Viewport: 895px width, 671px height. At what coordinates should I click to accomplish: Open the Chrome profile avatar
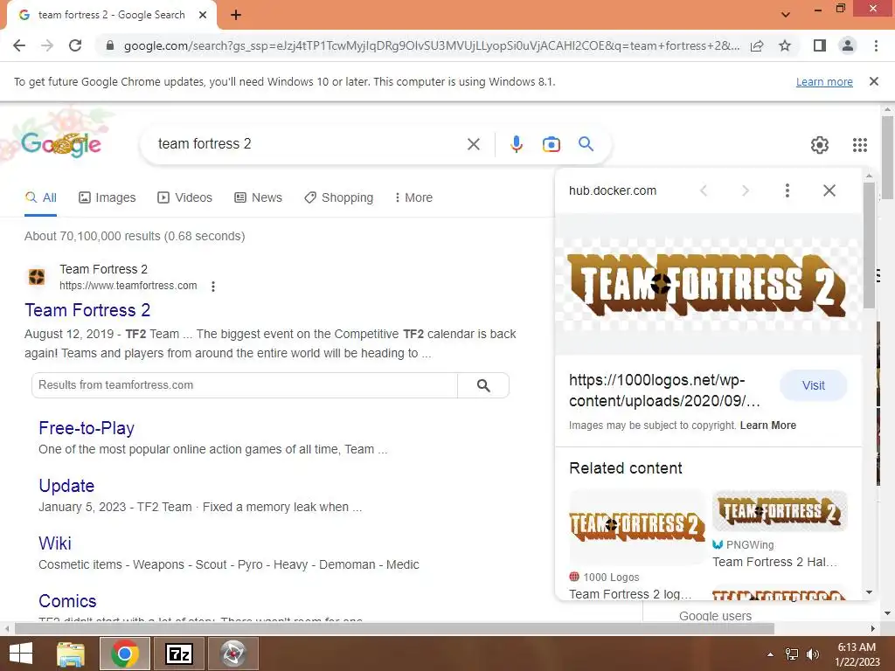coord(848,45)
